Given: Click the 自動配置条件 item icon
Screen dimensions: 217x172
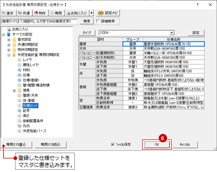Looking at the screenshot, I should tap(19, 121).
